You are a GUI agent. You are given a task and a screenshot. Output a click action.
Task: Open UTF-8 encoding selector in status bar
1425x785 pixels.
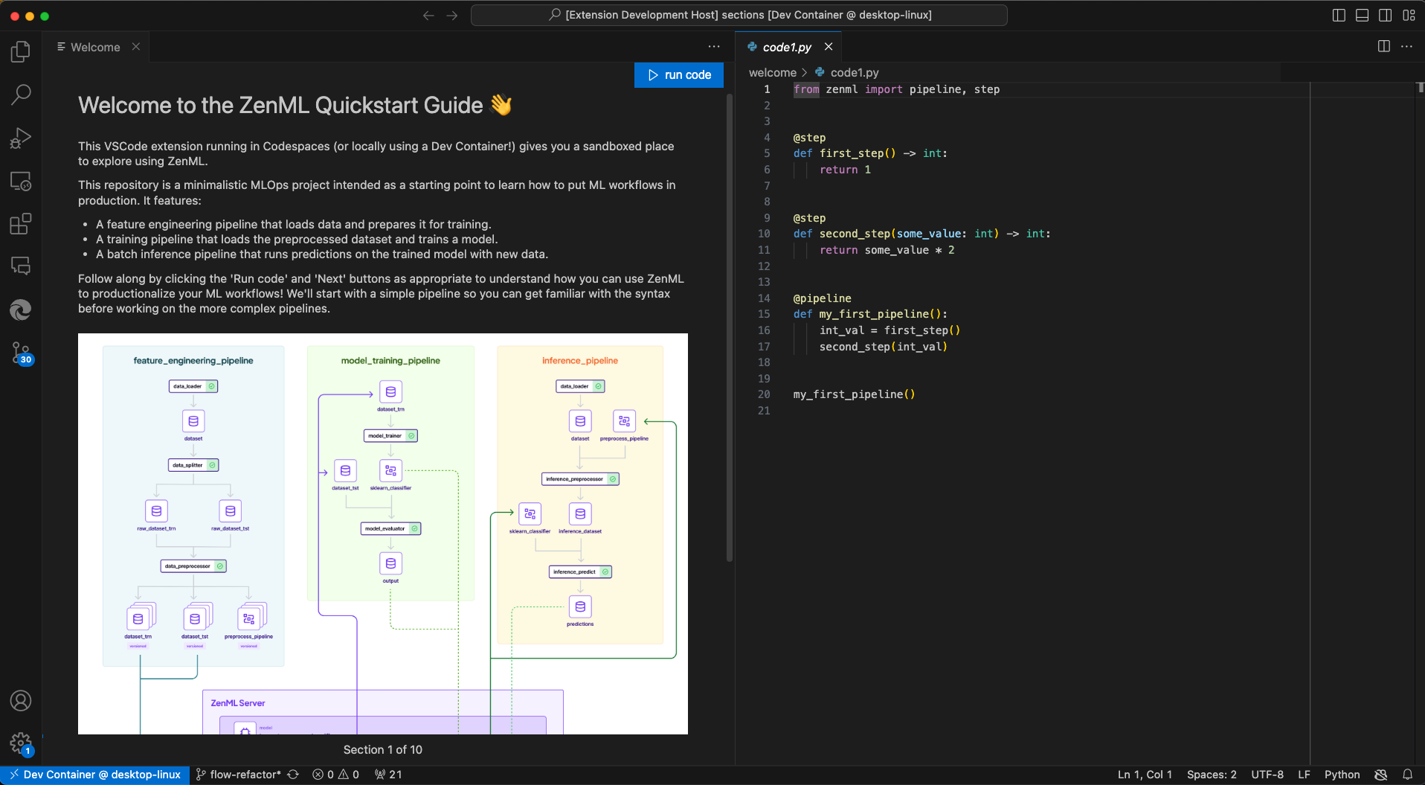[1267, 775]
